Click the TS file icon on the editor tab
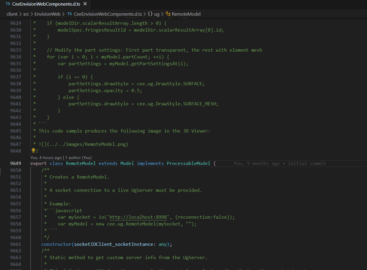This screenshot has width=367, height=270. [8, 4]
